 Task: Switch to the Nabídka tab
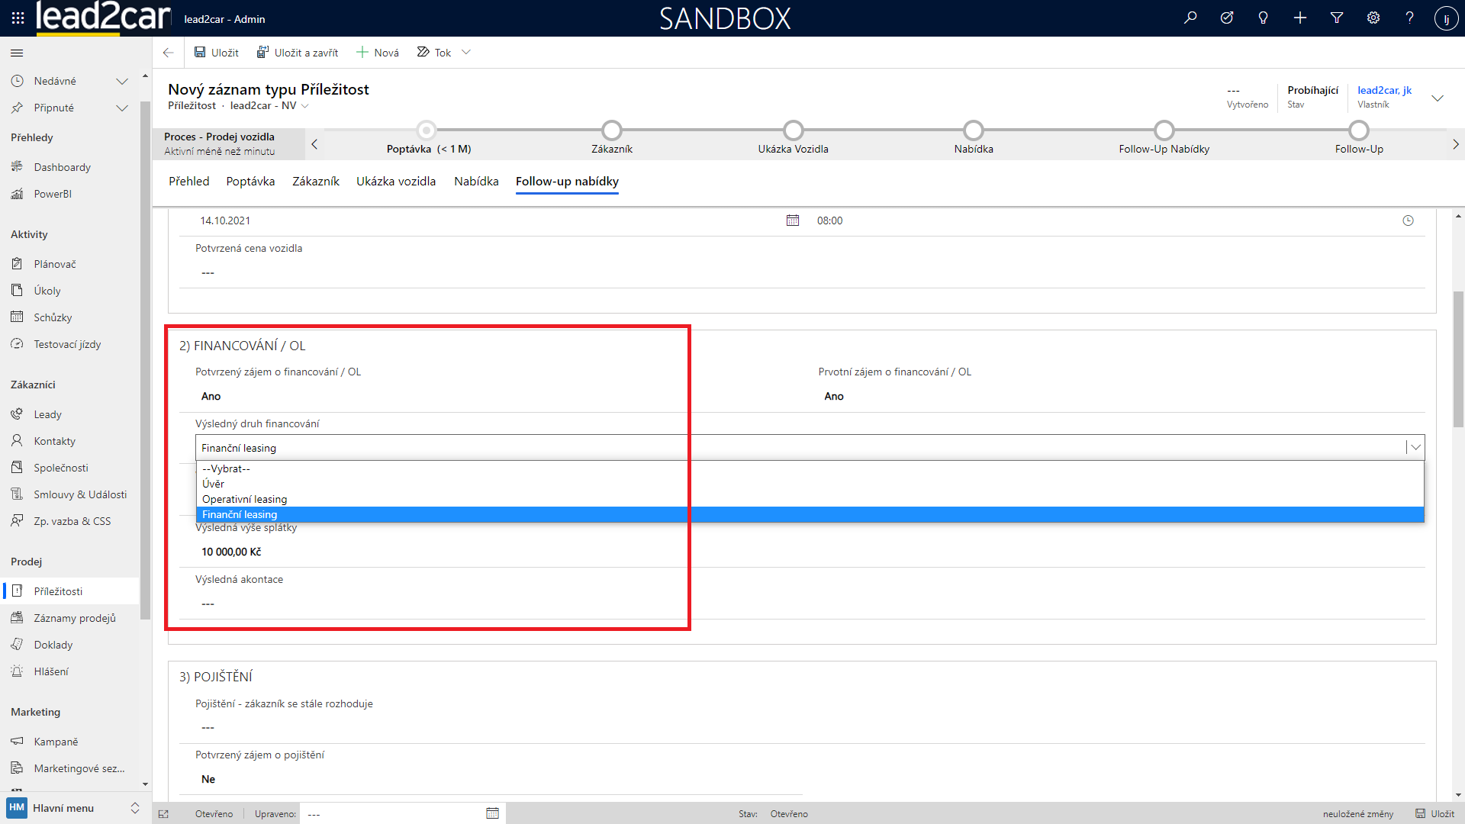476,182
